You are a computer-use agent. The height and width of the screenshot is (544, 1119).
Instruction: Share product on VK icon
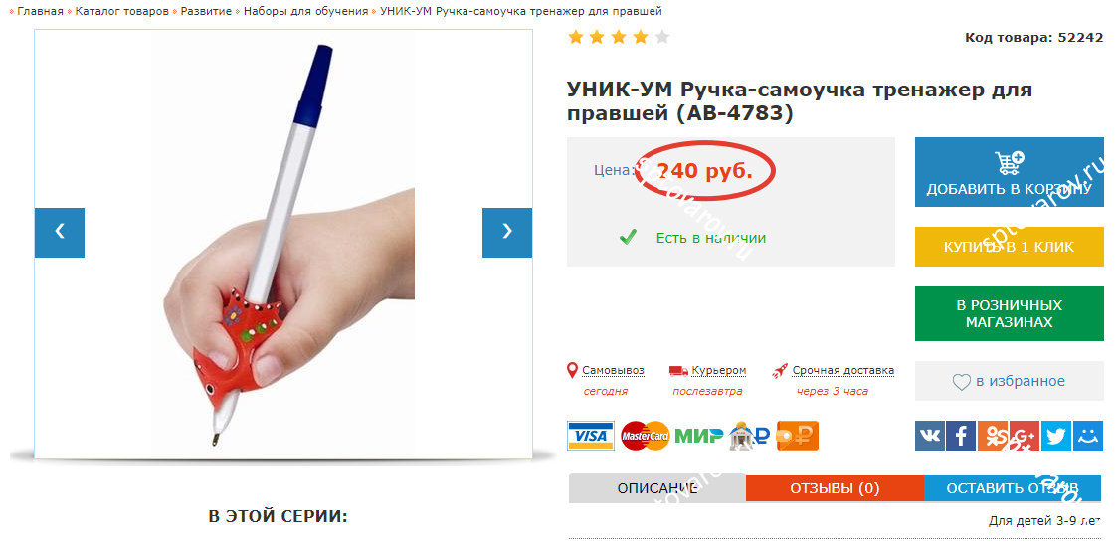[x=930, y=436]
